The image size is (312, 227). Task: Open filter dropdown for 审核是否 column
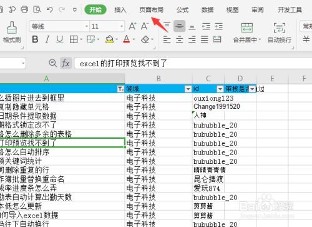click(x=253, y=89)
